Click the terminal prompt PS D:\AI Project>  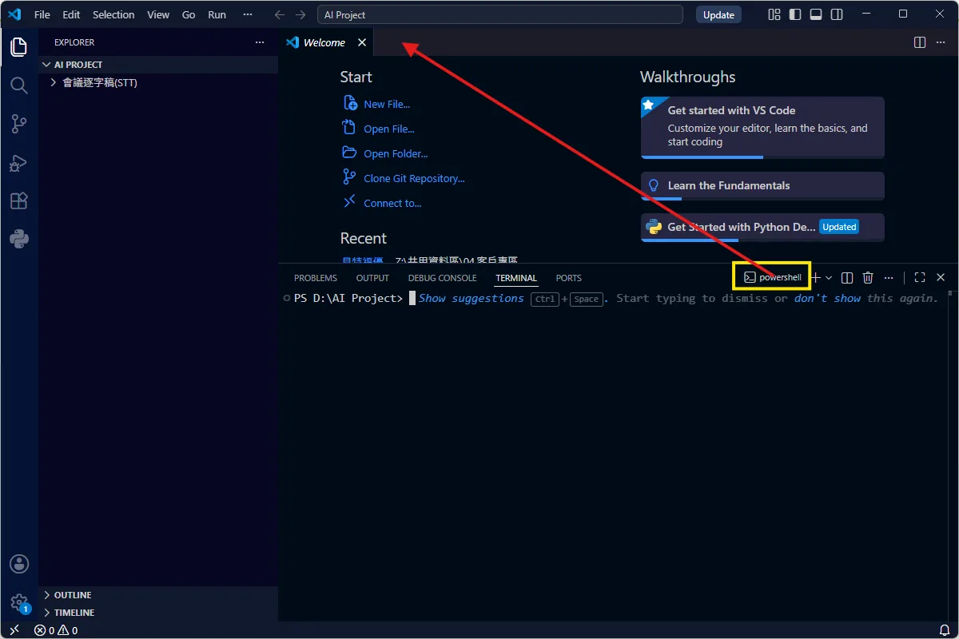point(348,298)
